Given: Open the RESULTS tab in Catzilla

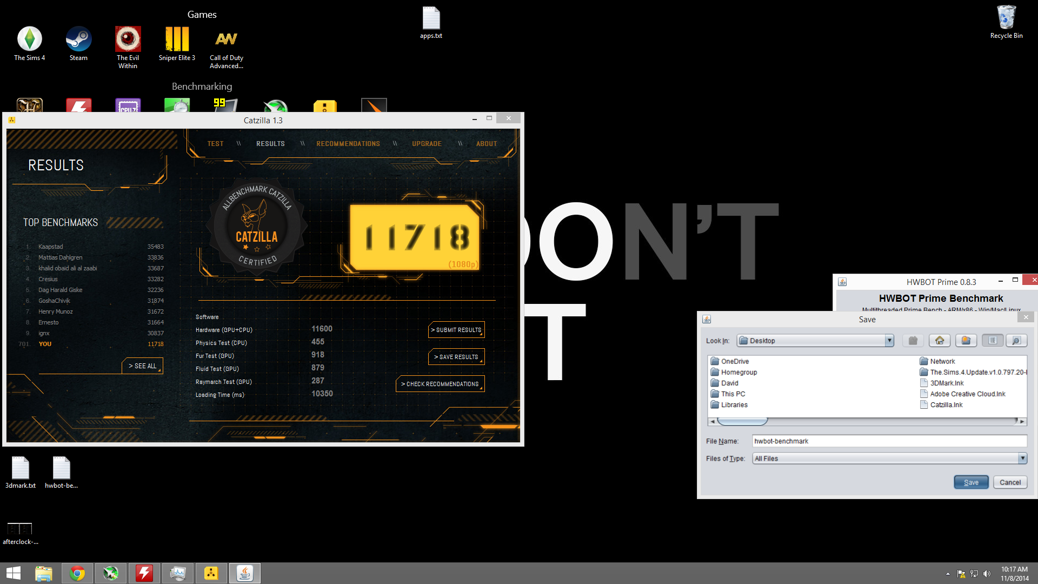Looking at the screenshot, I should tap(270, 144).
